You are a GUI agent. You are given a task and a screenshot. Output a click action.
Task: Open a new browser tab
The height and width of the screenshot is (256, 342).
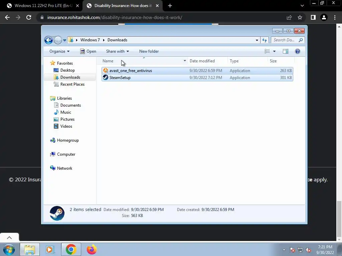point(170,6)
